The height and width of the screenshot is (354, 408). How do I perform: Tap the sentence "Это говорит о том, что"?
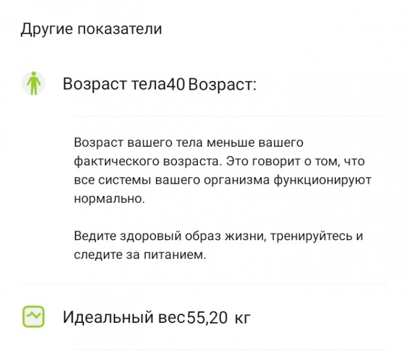click(x=295, y=162)
